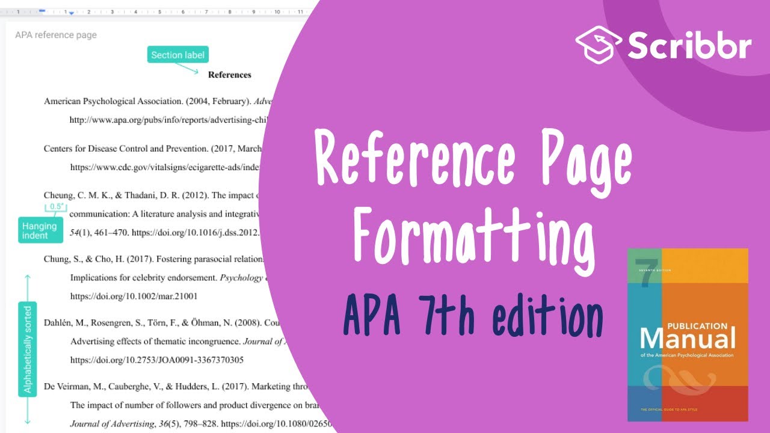Viewport: 770px width, 433px height.
Task: Click the Publication Manual book cover
Action: (688, 335)
